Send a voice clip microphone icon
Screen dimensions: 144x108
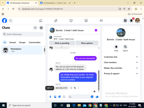pyautogui.click(x=50, y=97)
